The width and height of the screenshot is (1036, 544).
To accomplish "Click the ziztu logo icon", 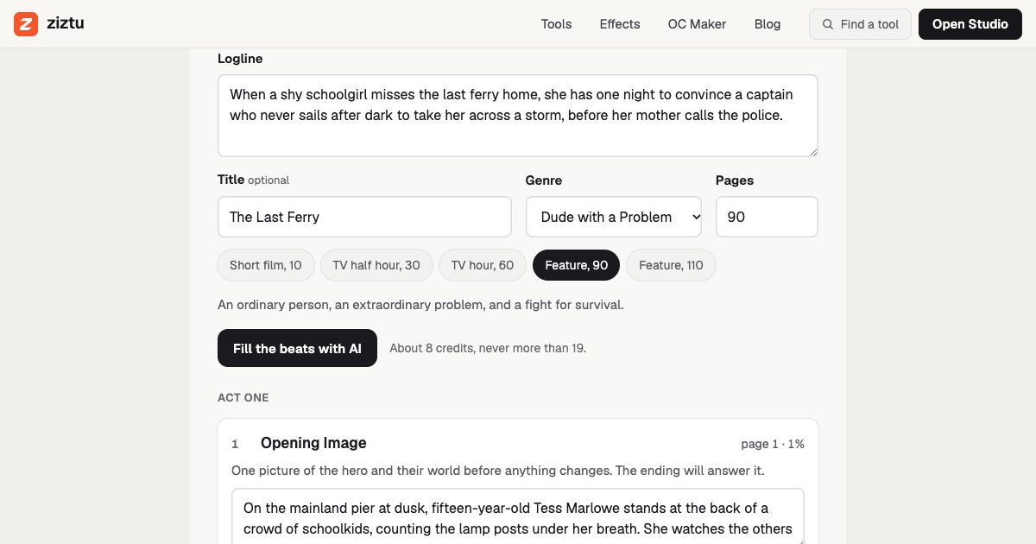I will coord(26,24).
